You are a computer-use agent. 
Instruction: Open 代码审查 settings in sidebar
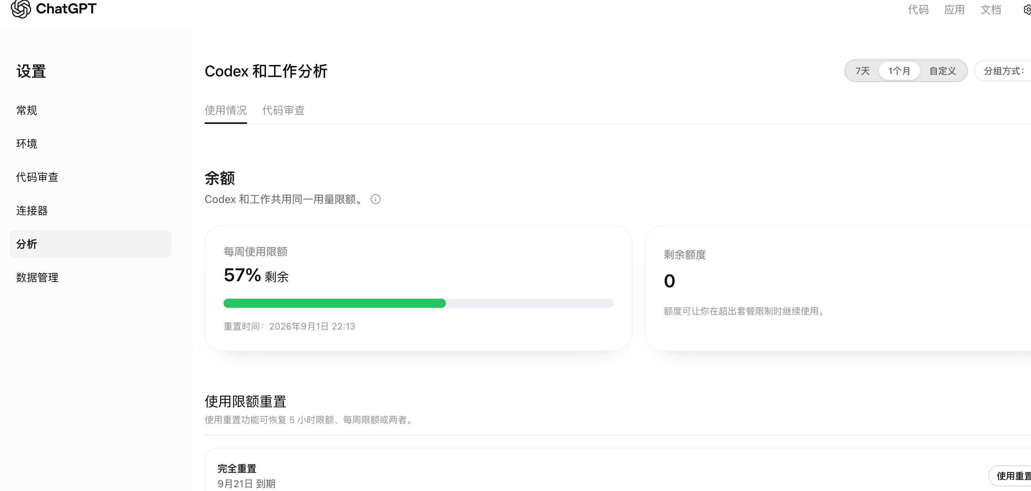point(90,177)
